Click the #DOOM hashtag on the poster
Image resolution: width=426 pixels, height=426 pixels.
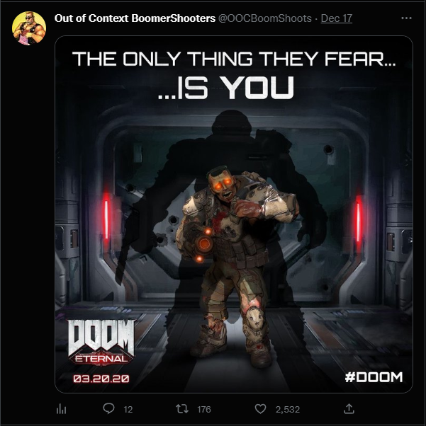pyautogui.click(x=374, y=377)
